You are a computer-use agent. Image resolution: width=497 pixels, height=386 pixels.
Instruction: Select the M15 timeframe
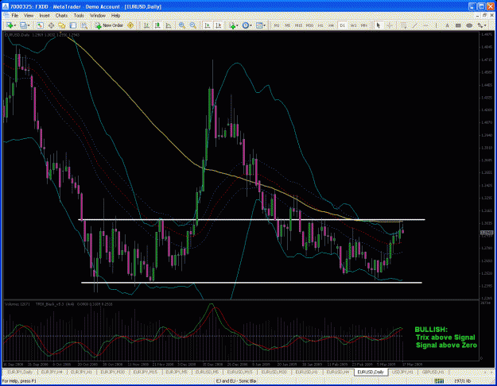[298, 25]
